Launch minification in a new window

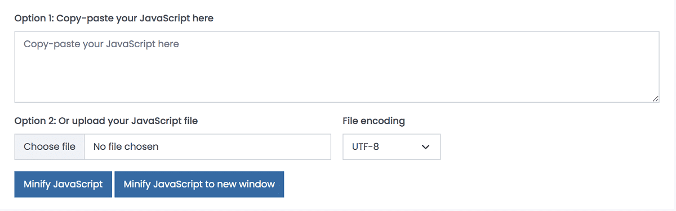tap(199, 184)
